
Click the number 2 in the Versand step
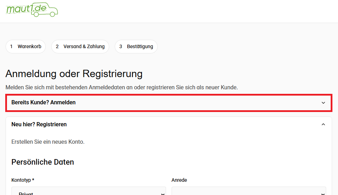57,46
